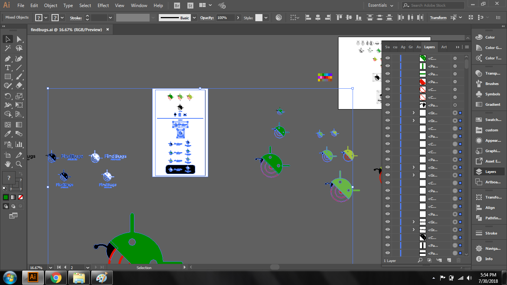Select the Direct Selection tool
This screenshot has height=285, width=507.
coord(19,39)
